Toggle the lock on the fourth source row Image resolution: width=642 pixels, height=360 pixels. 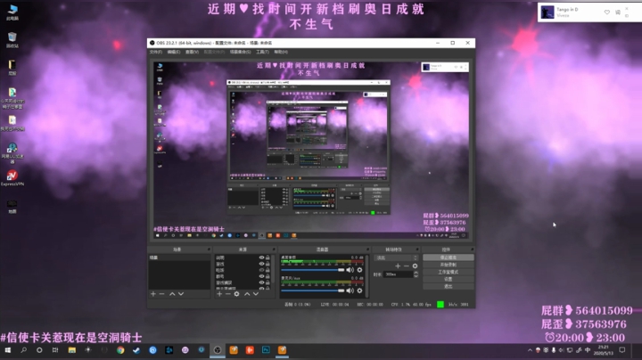(267, 276)
